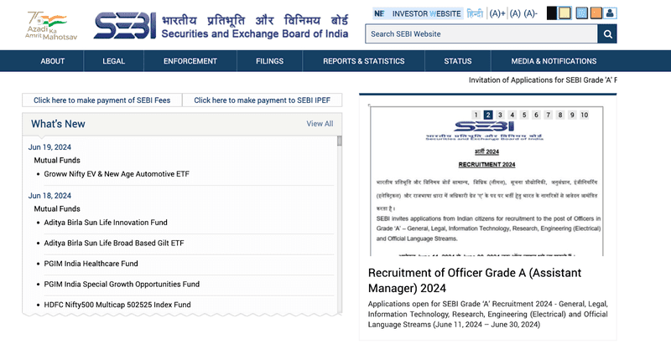Go to slide 9 in the carousel
Viewport: 671px width, 354px height.
coord(572,115)
